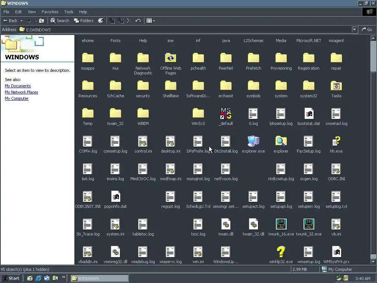This screenshot has height=283, width=377.
Task: Select the pchealth folder
Action: pyautogui.click(x=198, y=58)
